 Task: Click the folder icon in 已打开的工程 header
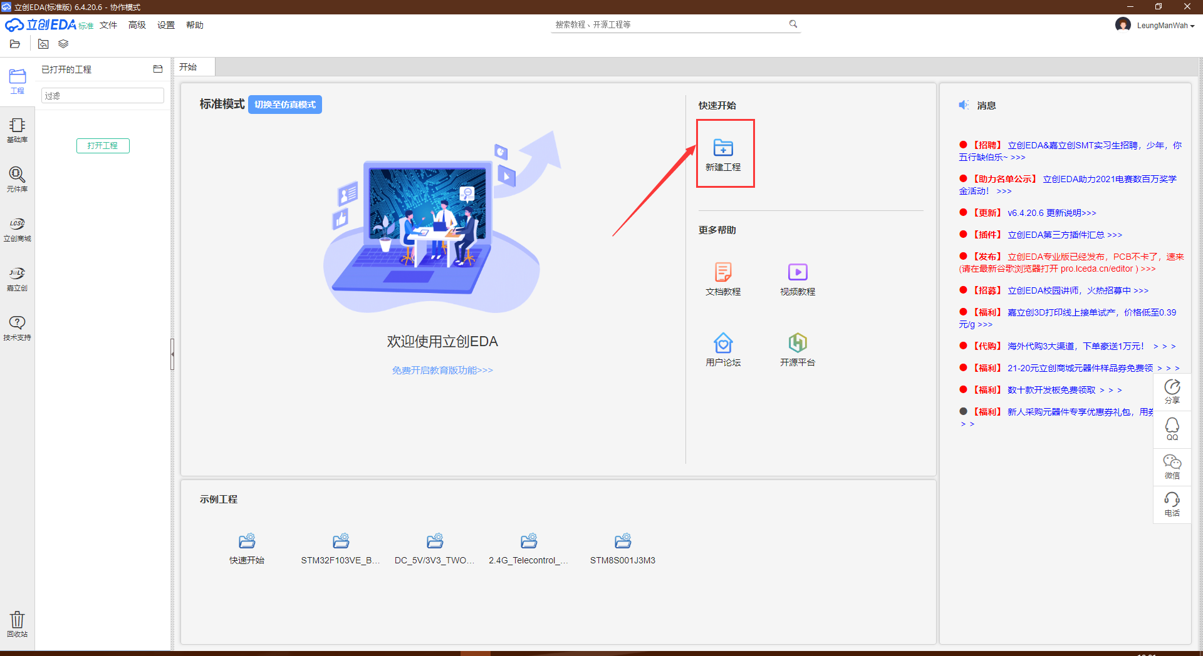[x=158, y=69]
